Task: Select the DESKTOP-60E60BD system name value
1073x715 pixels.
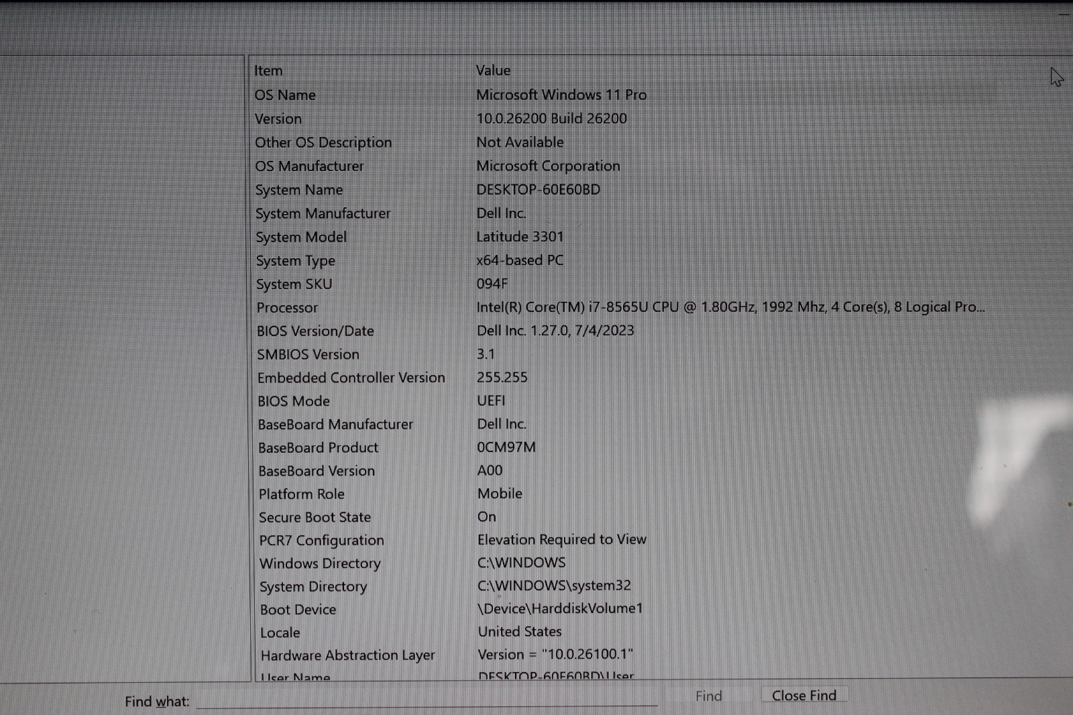Action: click(x=539, y=190)
